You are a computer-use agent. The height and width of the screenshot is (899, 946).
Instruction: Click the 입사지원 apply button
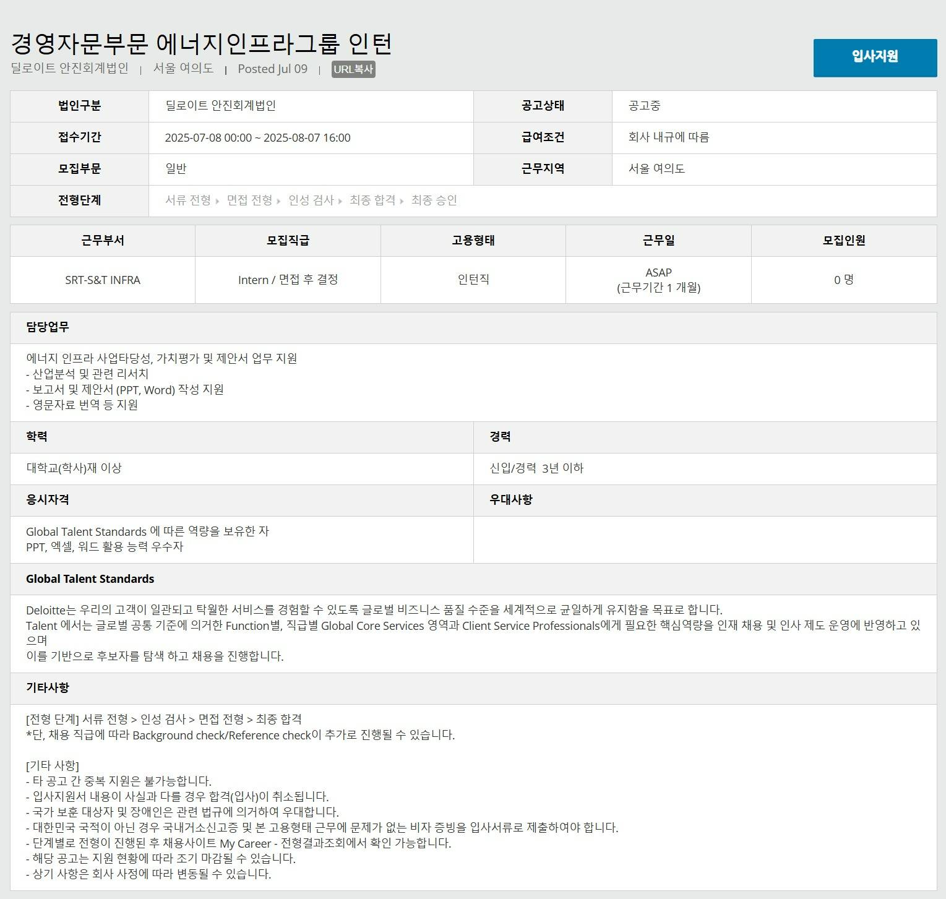pos(875,58)
